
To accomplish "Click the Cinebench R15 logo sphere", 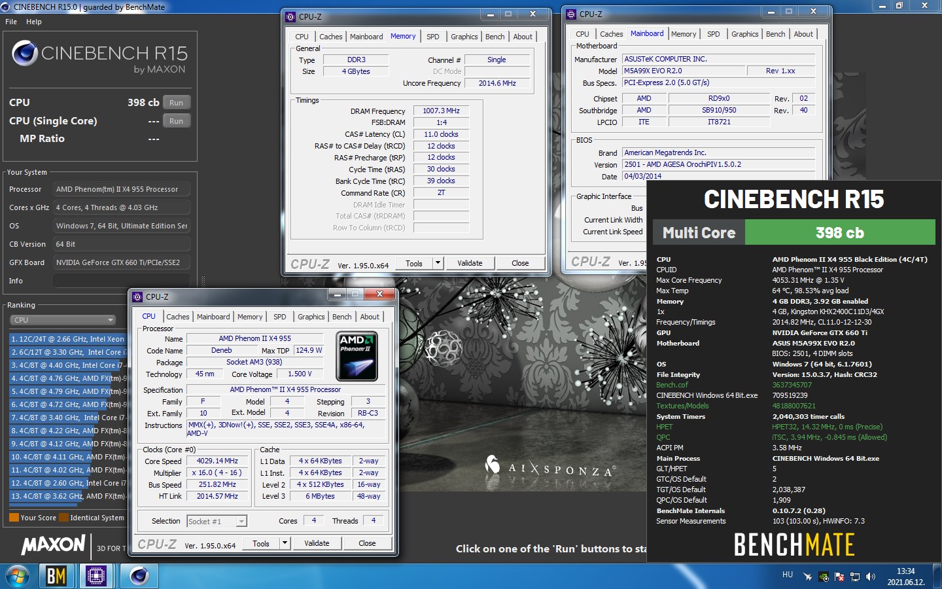I will click(25, 53).
